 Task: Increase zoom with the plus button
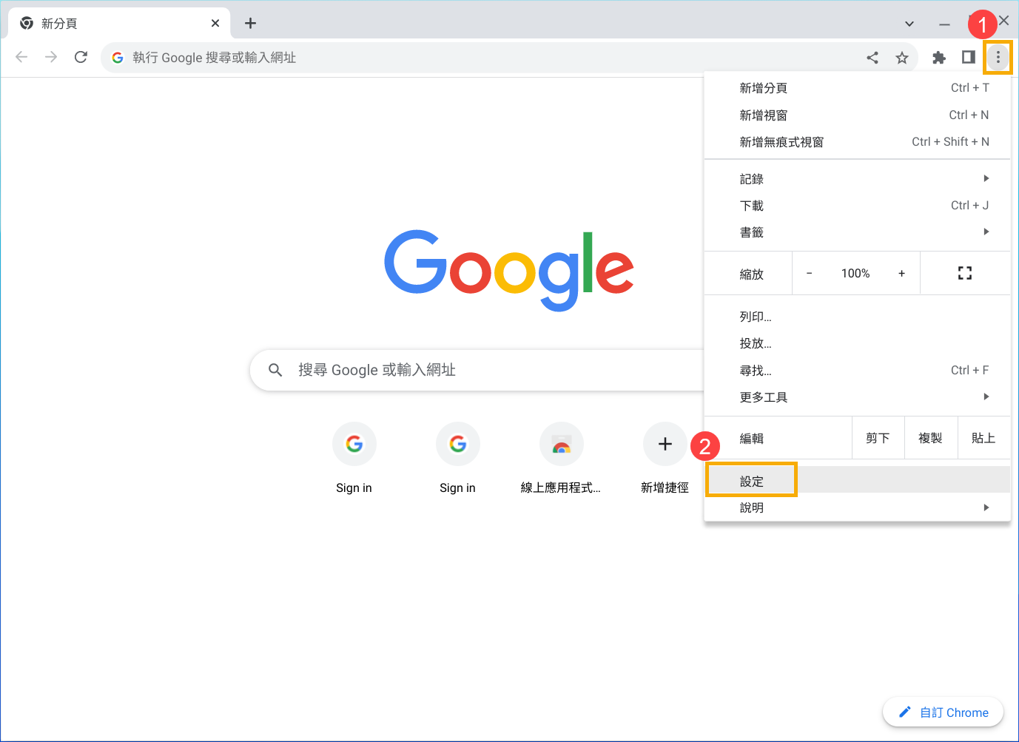901,273
